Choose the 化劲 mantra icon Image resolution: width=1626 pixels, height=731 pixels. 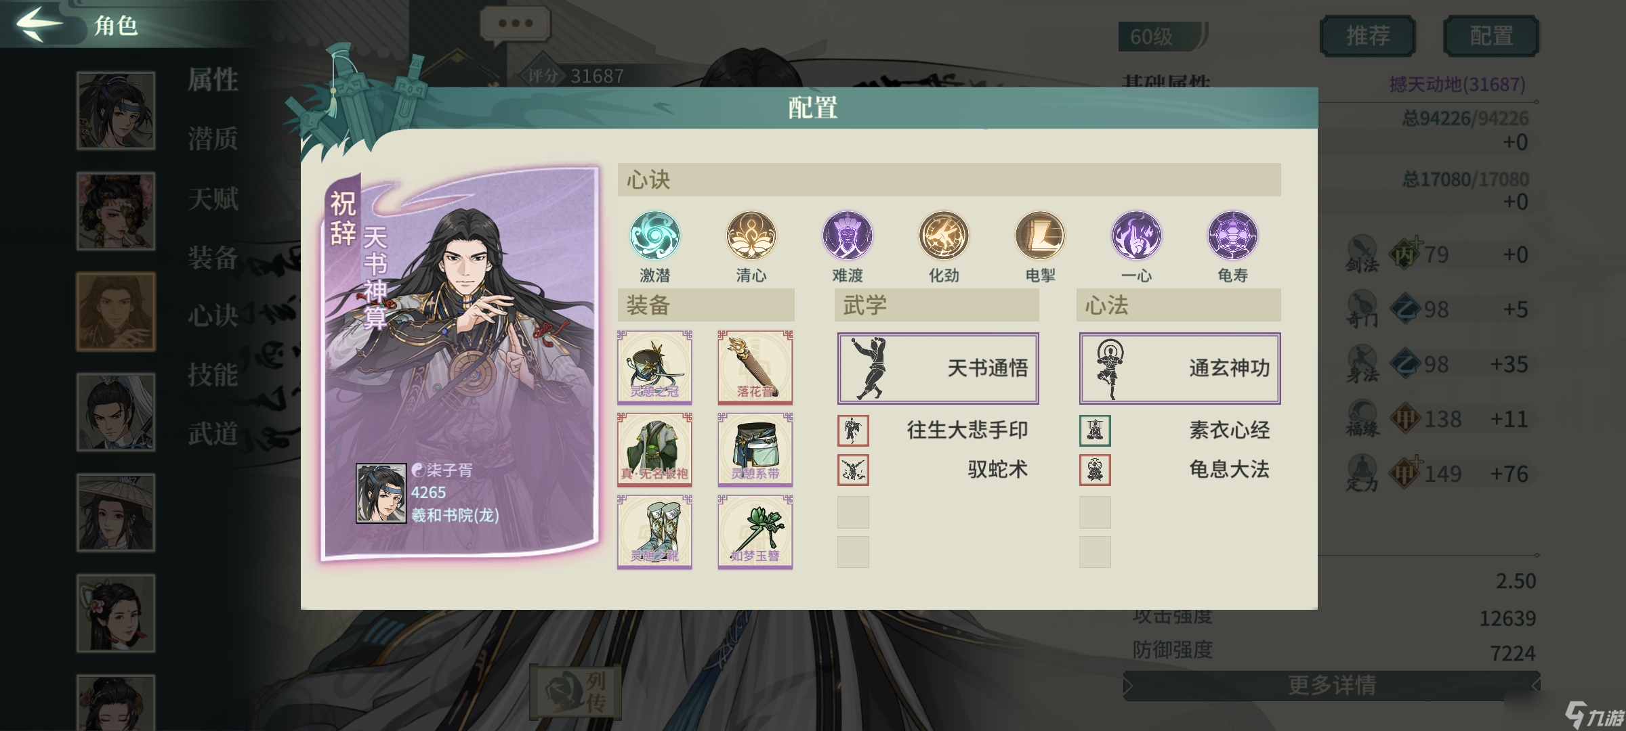click(x=944, y=236)
